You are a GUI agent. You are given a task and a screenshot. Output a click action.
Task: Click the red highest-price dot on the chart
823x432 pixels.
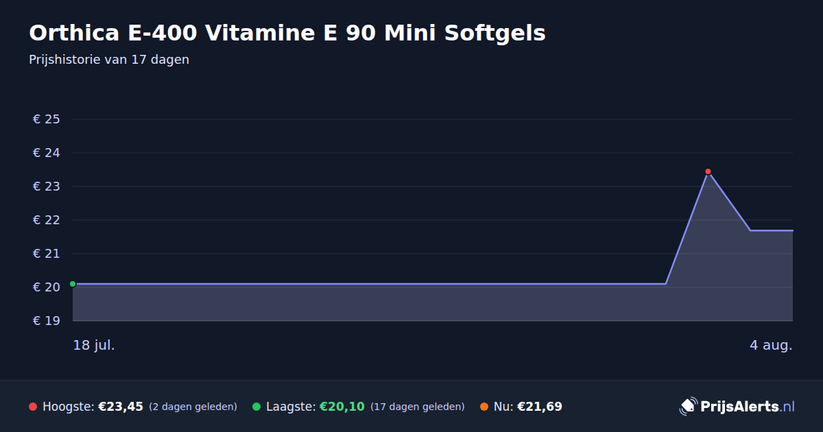coord(708,171)
